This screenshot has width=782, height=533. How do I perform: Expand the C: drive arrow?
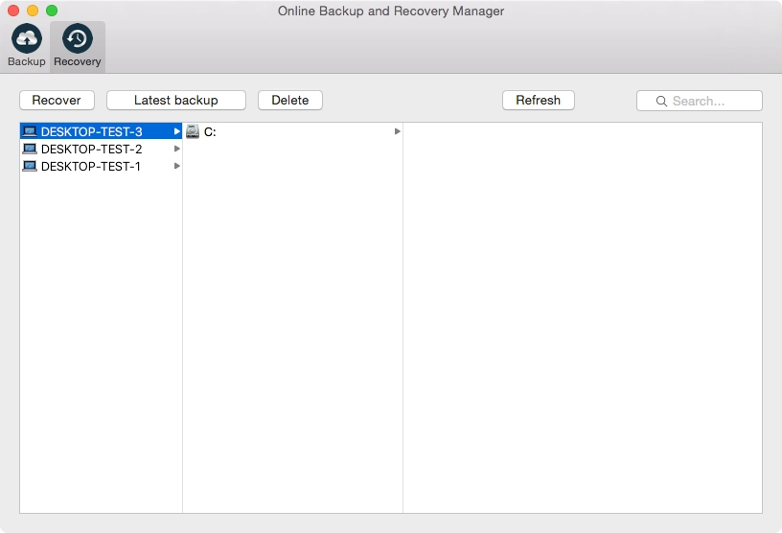tap(398, 131)
